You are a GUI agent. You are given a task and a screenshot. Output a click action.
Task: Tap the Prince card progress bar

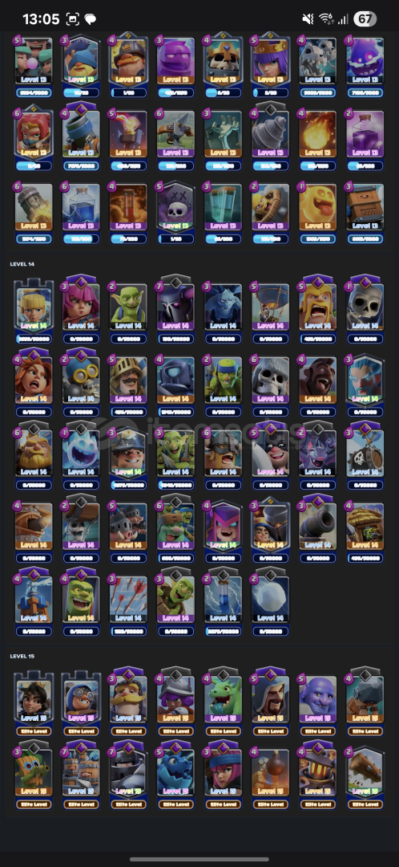(128, 412)
